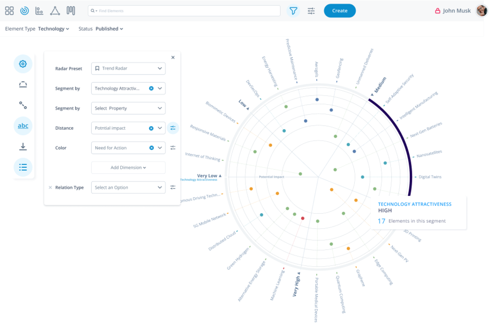Click the Add Dimension button

128,168
